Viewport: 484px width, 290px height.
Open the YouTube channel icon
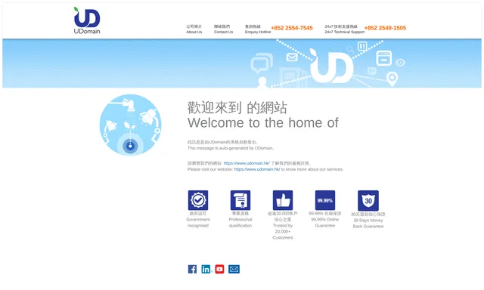pos(219,269)
